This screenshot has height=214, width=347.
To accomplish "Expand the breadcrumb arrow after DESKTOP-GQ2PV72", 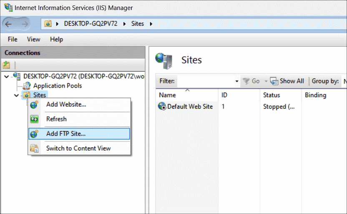I will coord(124,24).
